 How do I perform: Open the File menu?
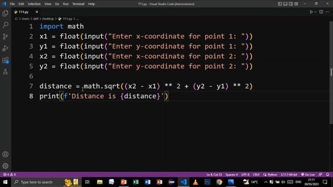pos(12,4)
